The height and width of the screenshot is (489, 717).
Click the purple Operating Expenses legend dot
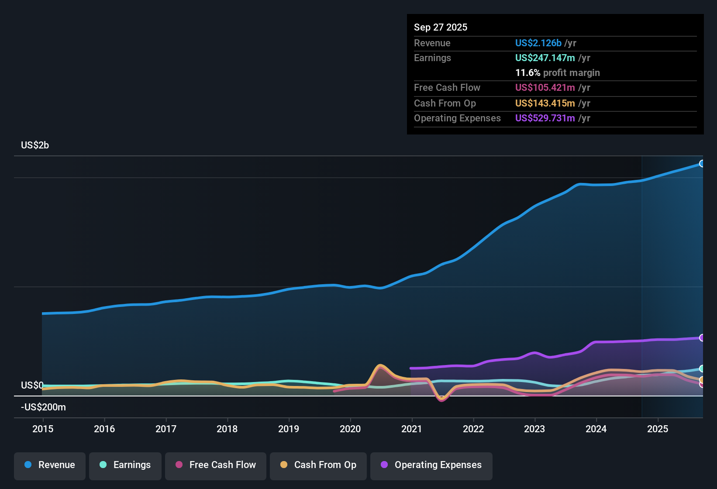coord(384,465)
